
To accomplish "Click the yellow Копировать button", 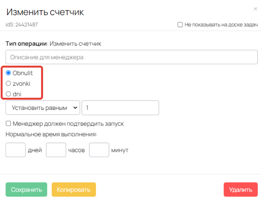I will click(73, 190).
